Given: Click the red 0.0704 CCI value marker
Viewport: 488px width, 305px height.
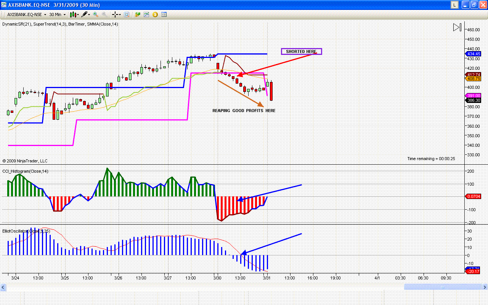Looking at the screenshot, I should click(473, 196).
